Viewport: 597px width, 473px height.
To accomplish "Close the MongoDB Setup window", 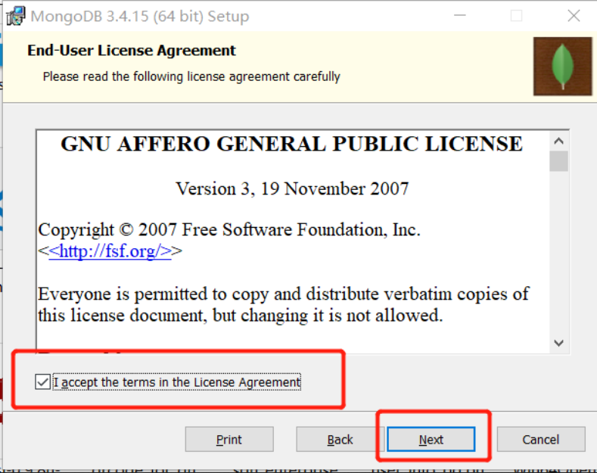I will click(x=574, y=16).
